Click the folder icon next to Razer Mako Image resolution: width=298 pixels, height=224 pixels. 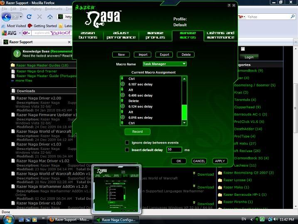[220, 187]
